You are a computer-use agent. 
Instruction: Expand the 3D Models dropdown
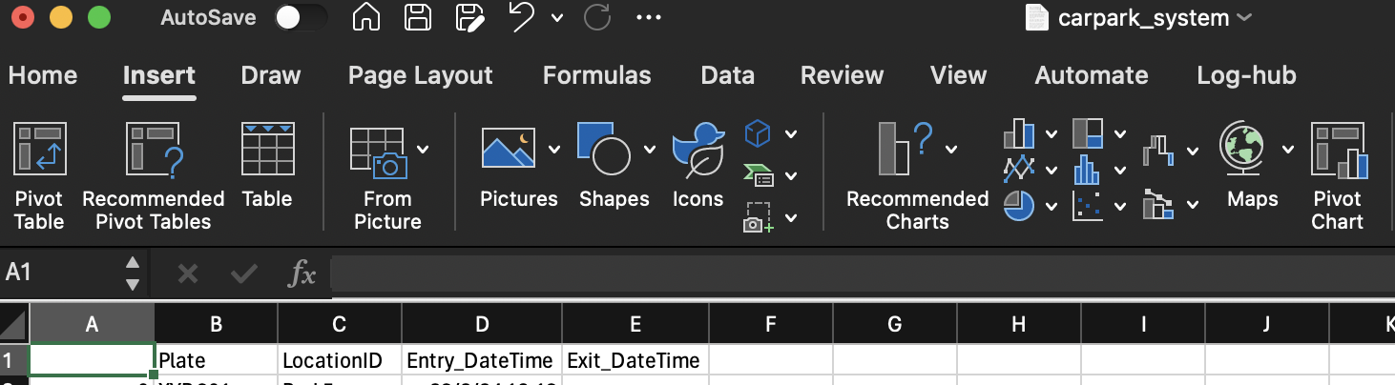791,134
